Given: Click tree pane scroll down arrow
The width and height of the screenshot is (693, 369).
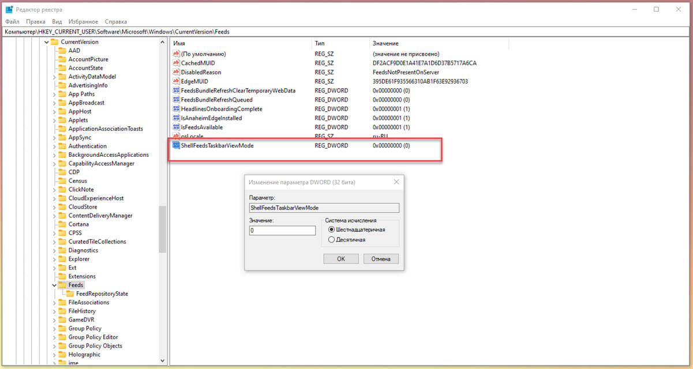Looking at the screenshot, I should click(x=163, y=361).
